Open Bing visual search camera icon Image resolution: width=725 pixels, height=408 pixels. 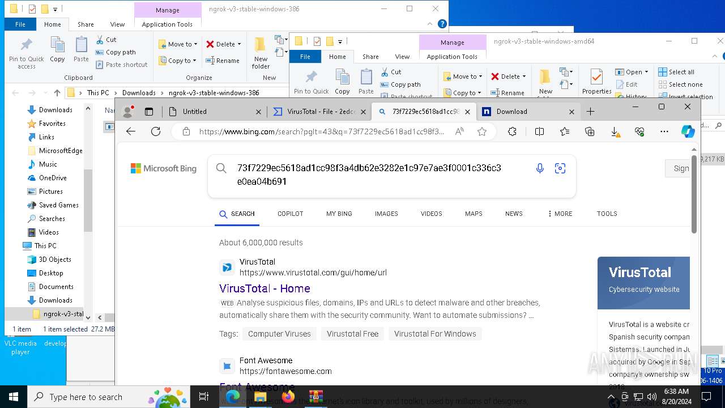[x=560, y=168]
